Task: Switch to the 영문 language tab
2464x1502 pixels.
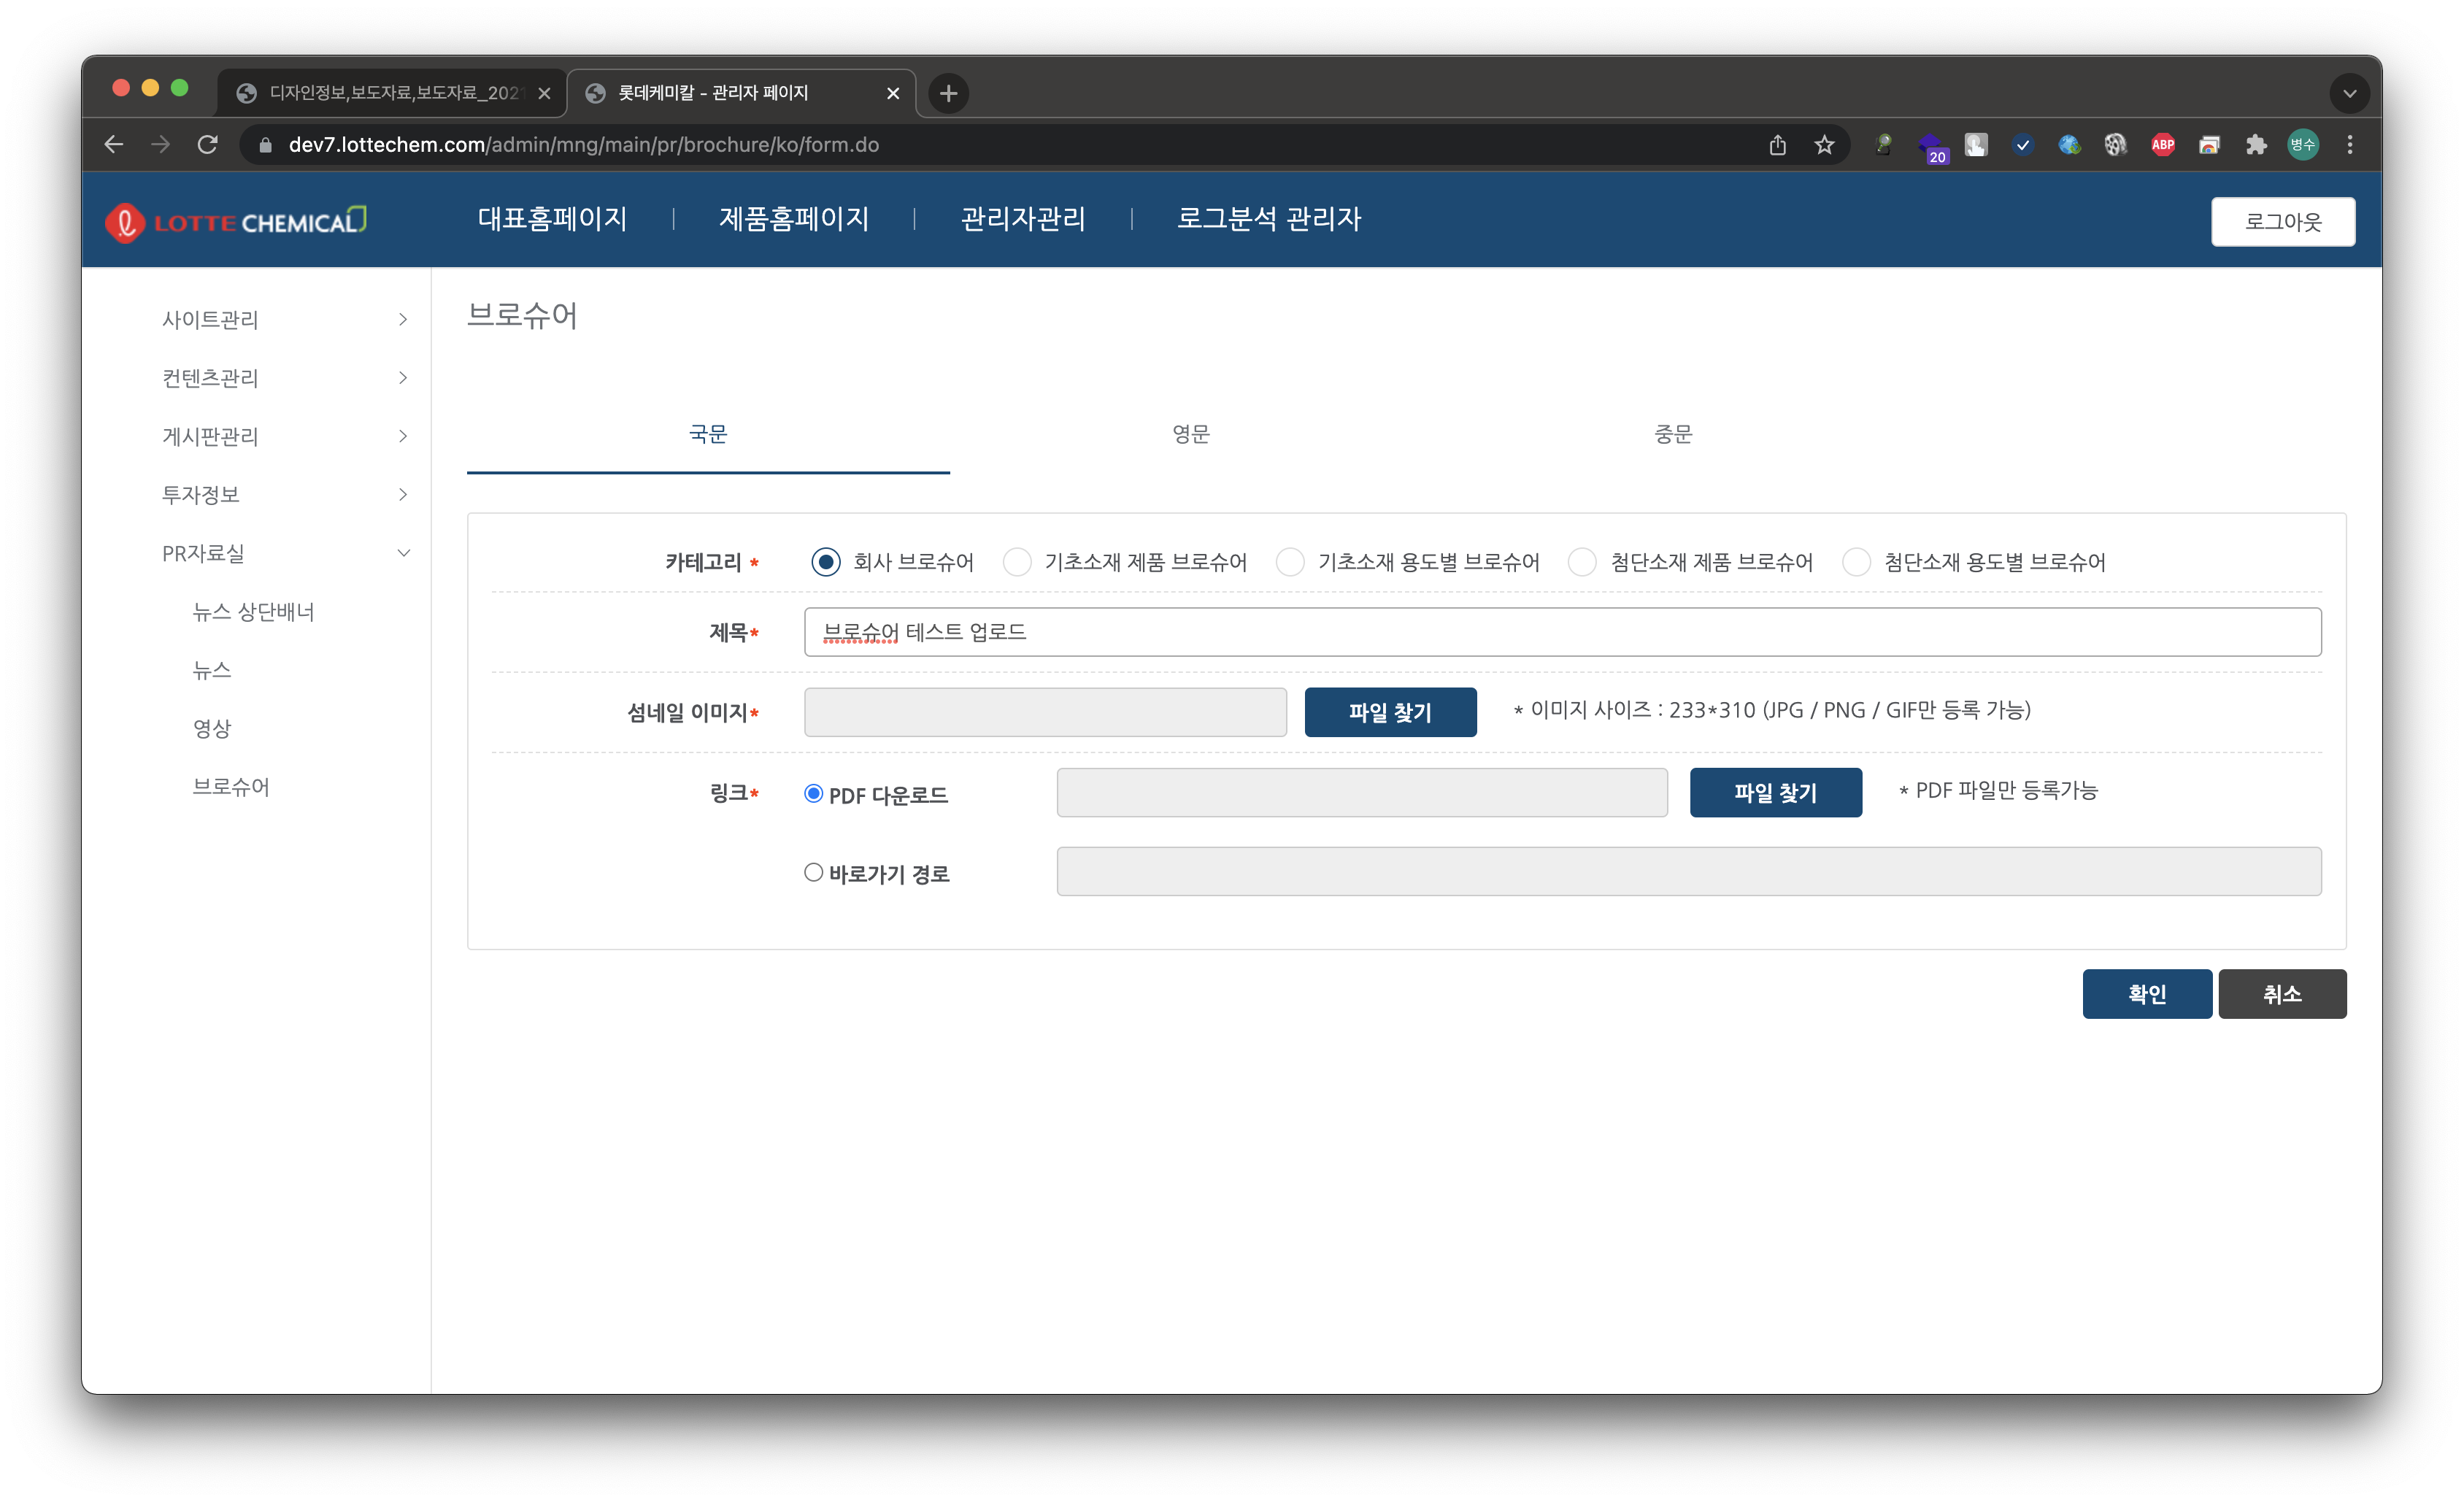Action: point(1191,434)
